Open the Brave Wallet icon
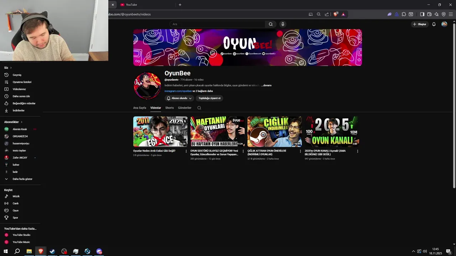 (x=429, y=14)
